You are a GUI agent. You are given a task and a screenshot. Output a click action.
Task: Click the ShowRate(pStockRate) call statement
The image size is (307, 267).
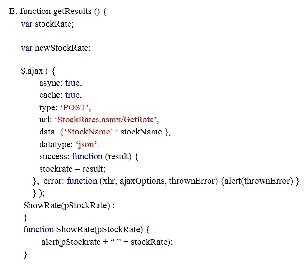pyautogui.click(x=69, y=206)
